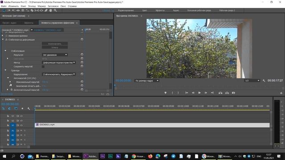Click Mark Out in Program monitor

[178, 93]
